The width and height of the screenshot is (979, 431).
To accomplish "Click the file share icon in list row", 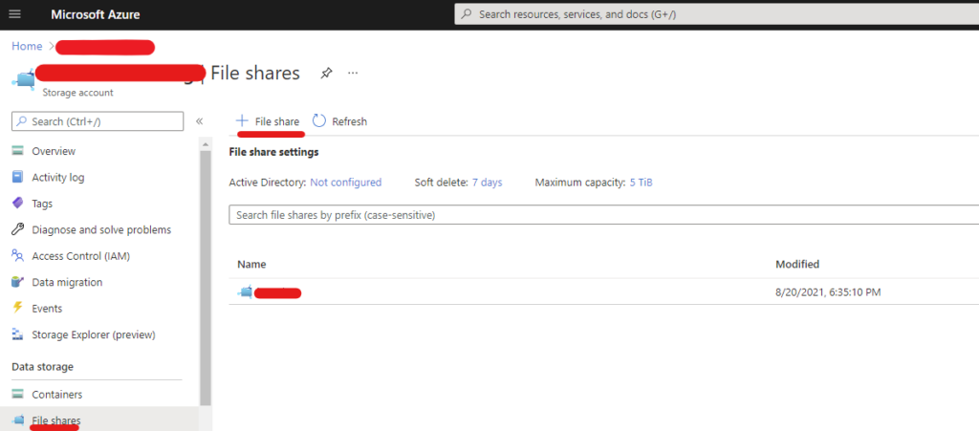I will pyautogui.click(x=246, y=291).
